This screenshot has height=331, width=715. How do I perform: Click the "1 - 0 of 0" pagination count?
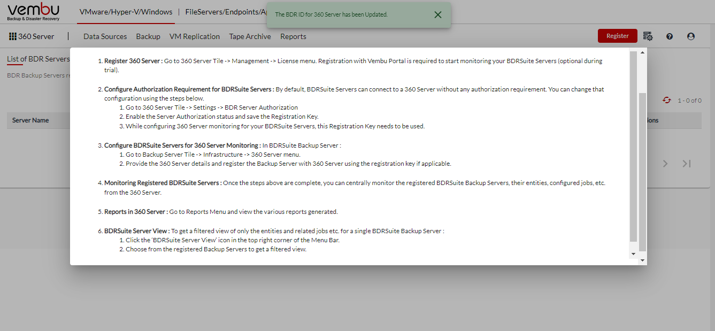point(689,101)
